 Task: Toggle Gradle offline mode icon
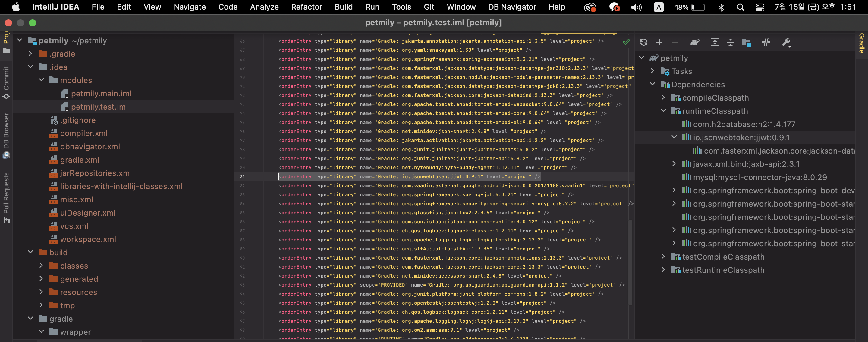coord(766,42)
